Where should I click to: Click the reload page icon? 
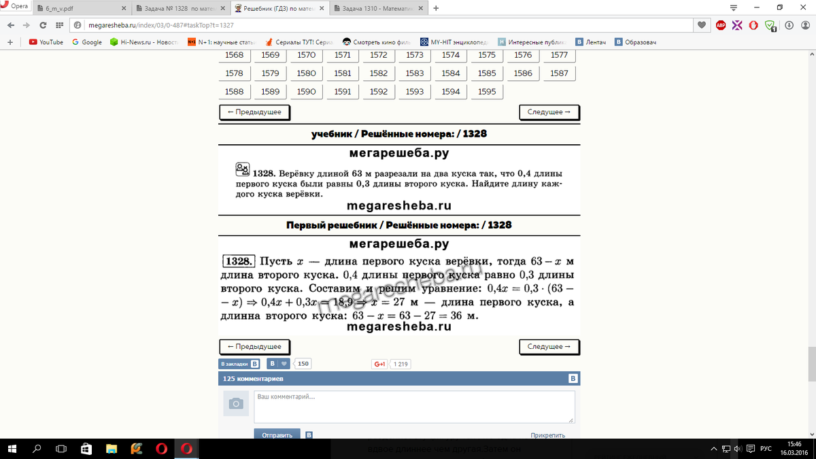click(x=43, y=25)
